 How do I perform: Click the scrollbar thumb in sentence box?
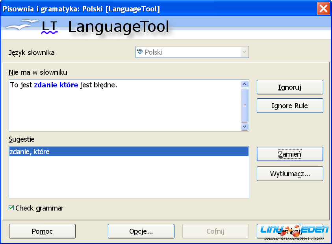pos(244,105)
